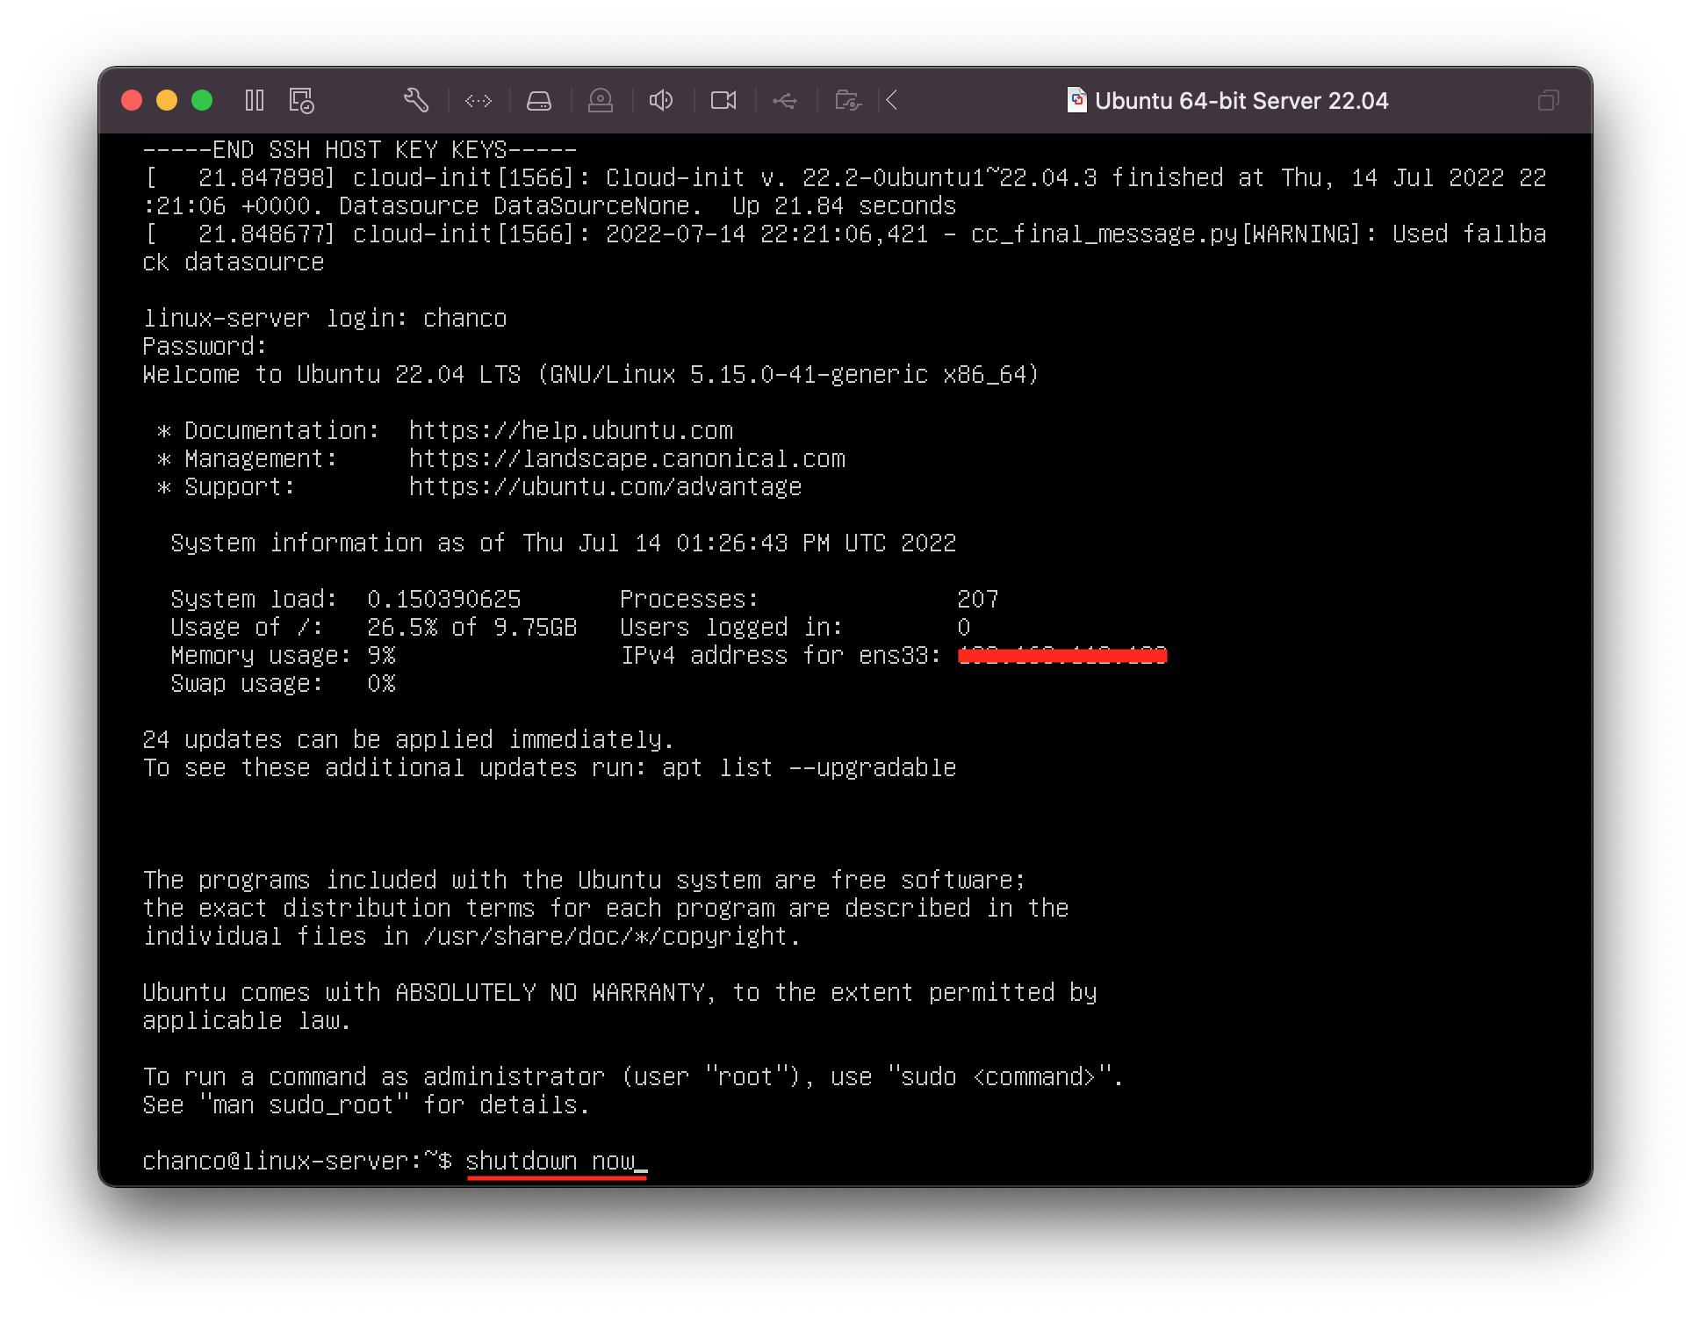Image resolution: width=1691 pixels, height=1317 pixels.
Task: Click the help.ubuntu.com documentation URL
Action: 571,431
